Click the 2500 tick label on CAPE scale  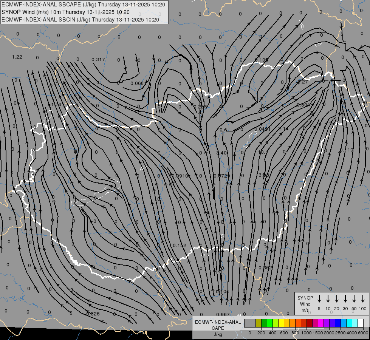[x=340, y=333]
